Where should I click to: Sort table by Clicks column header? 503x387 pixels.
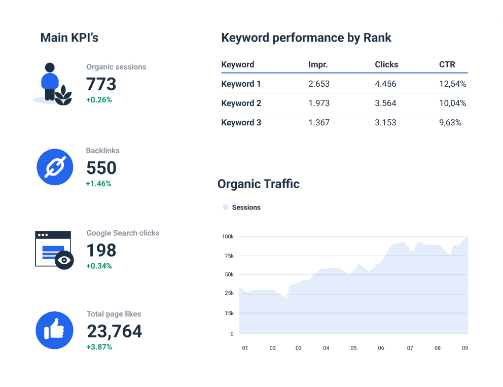pyautogui.click(x=386, y=64)
